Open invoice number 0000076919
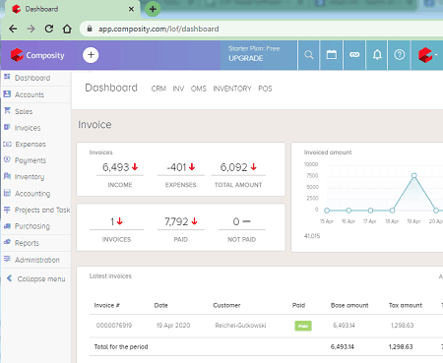 pyautogui.click(x=114, y=326)
